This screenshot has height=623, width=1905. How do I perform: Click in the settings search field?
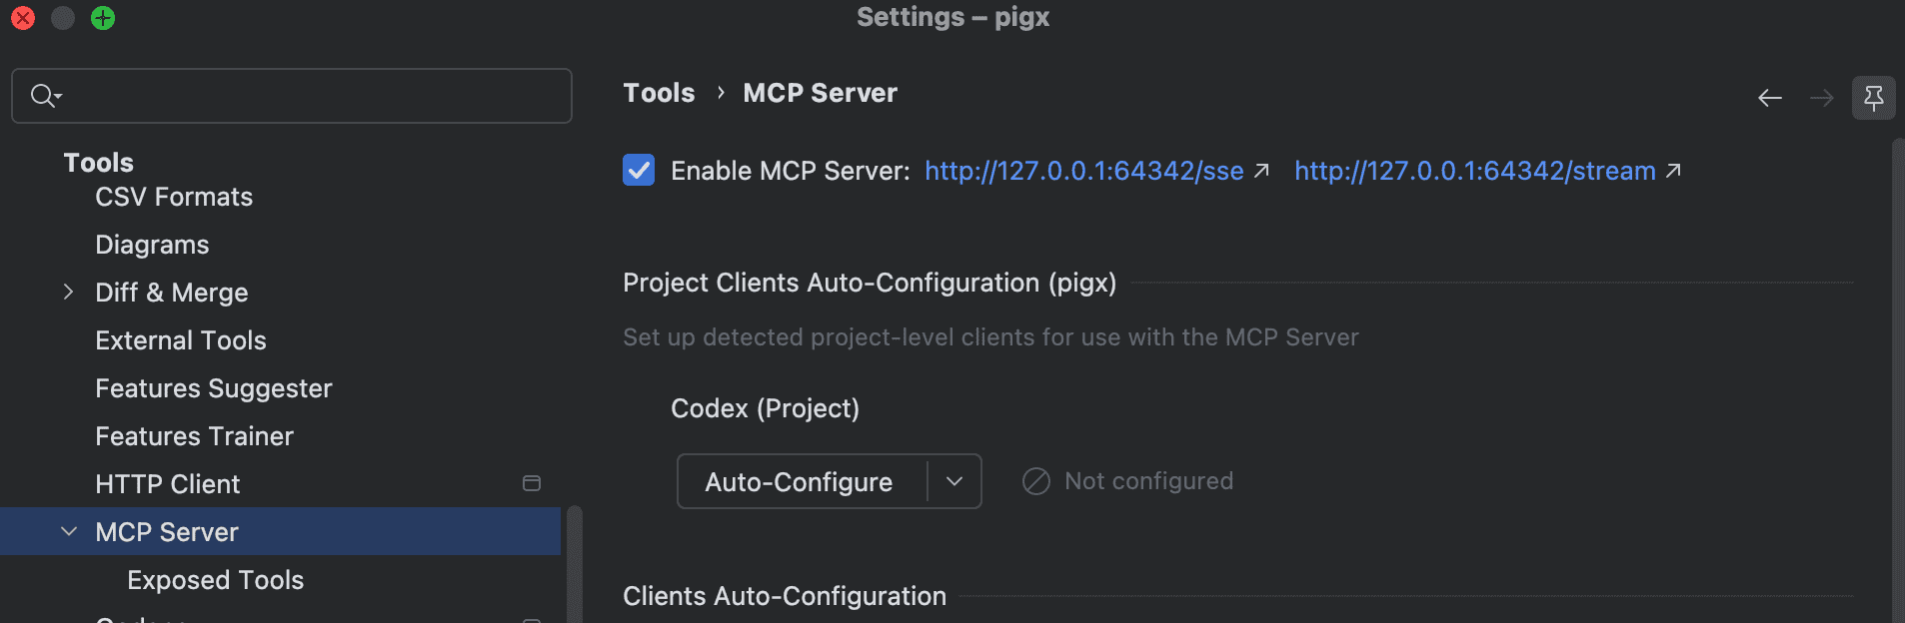tap(292, 96)
